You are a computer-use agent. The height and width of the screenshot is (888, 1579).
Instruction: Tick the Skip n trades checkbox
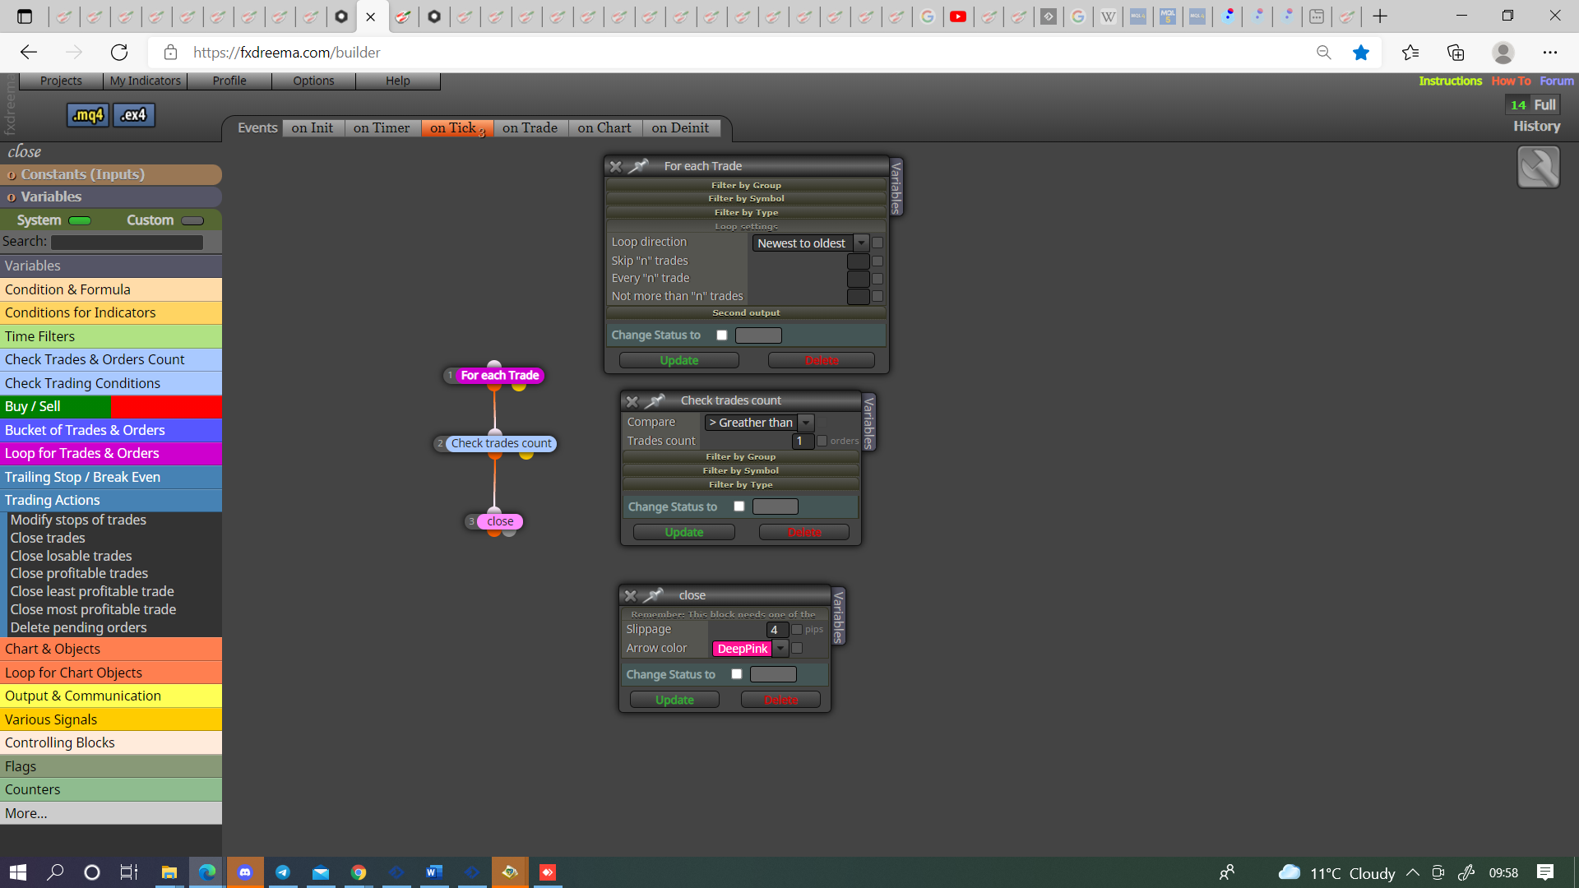pyautogui.click(x=877, y=261)
